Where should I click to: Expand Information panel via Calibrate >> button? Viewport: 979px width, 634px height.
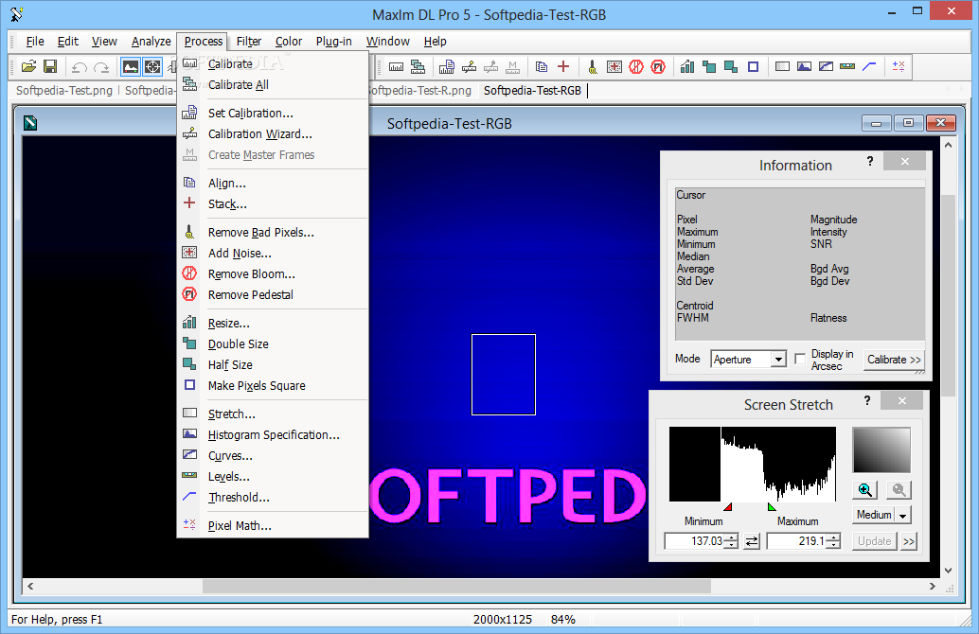(x=894, y=360)
